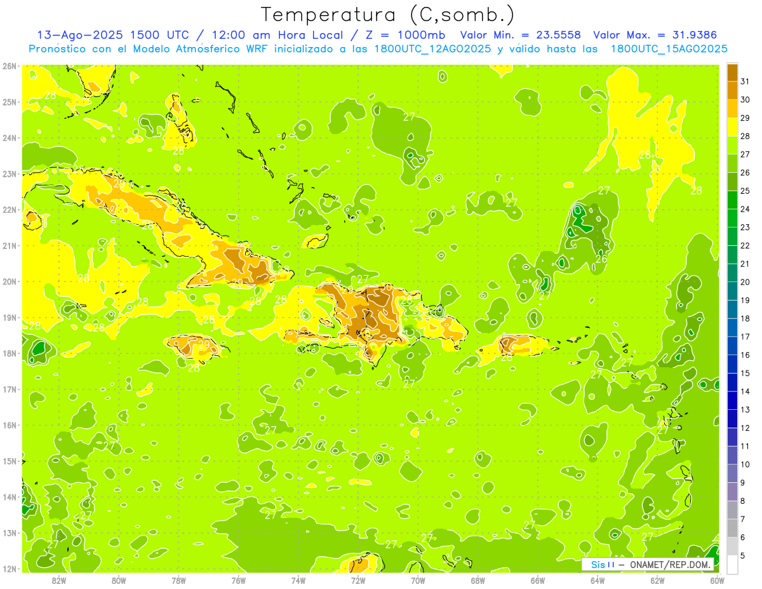
Task: Click the valid-until time "1800UTC_15AGO2025"
Action: point(669,49)
